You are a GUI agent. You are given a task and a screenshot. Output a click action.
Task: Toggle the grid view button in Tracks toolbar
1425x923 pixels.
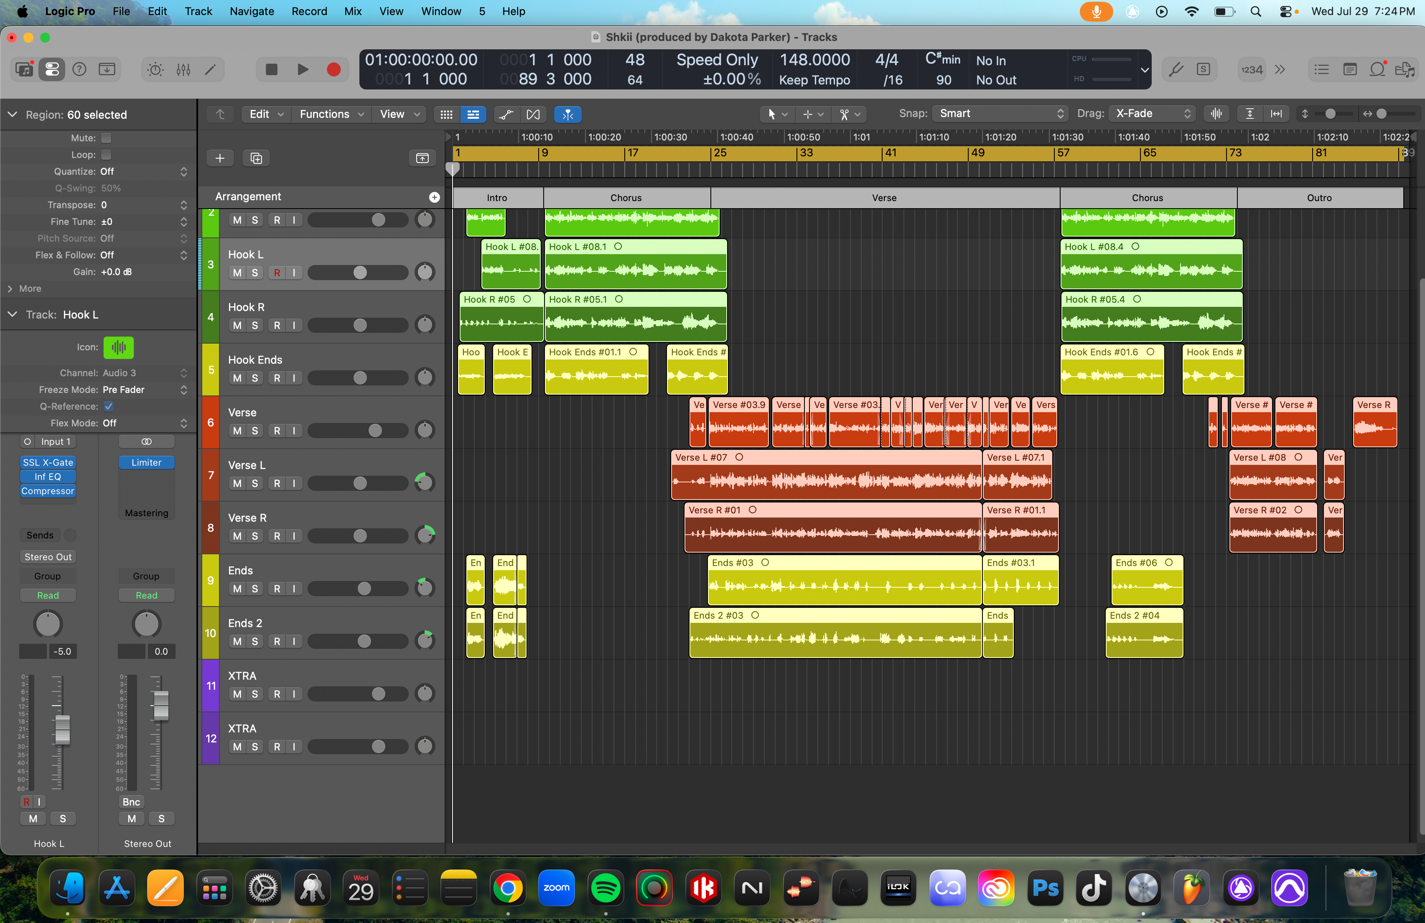click(447, 115)
